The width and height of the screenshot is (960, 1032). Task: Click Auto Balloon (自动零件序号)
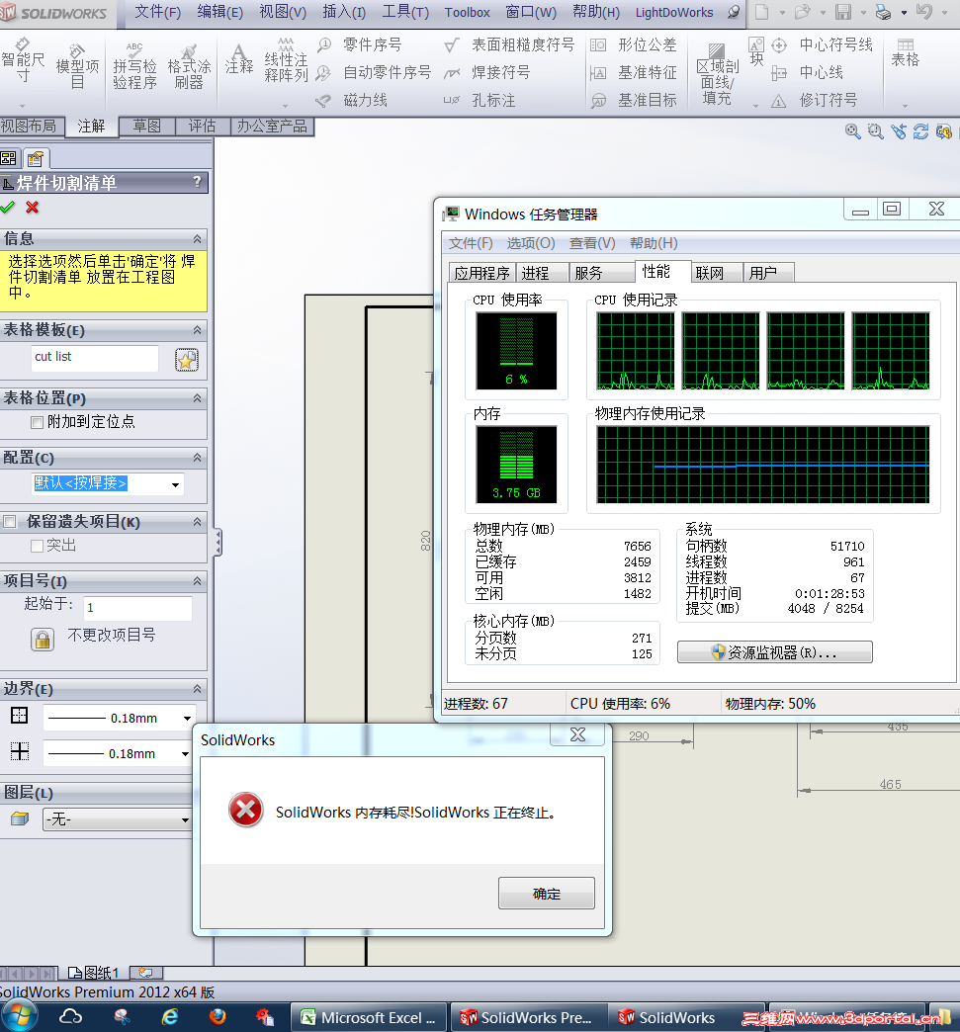point(374,72)
